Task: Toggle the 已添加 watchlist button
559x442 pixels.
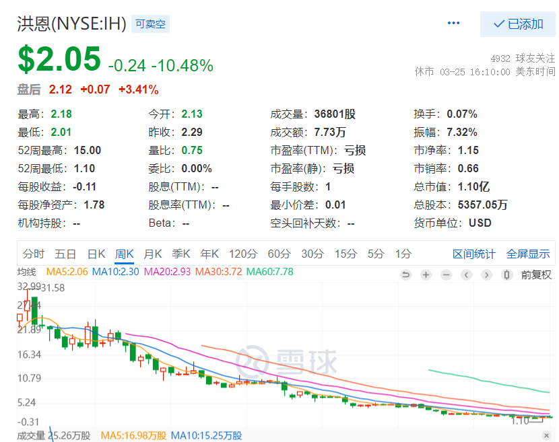Action: pyautogui.click(x=518, y=24)
